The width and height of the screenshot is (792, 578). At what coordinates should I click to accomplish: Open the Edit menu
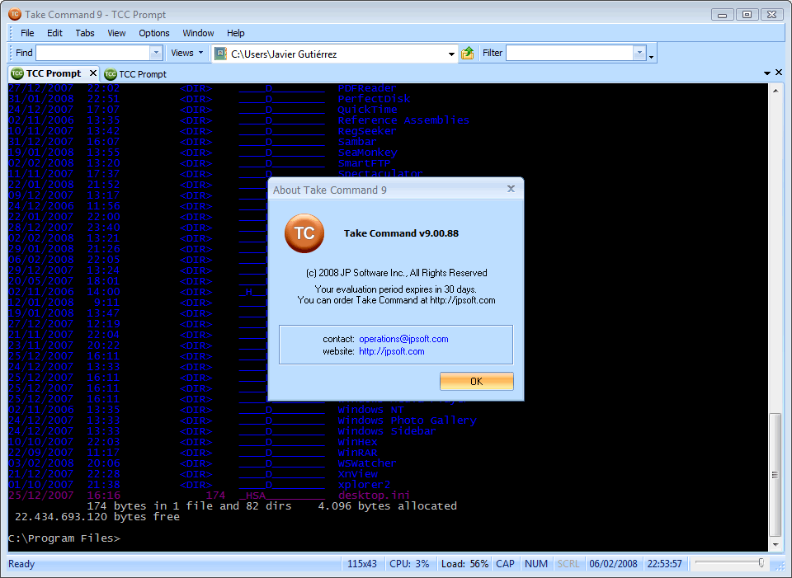54,33
